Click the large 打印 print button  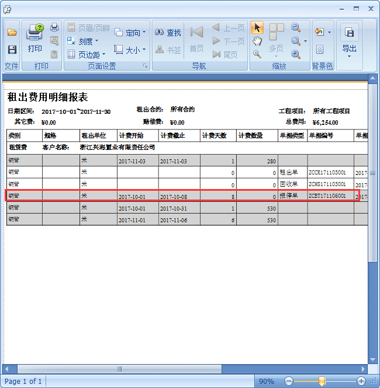pos(35,39)
